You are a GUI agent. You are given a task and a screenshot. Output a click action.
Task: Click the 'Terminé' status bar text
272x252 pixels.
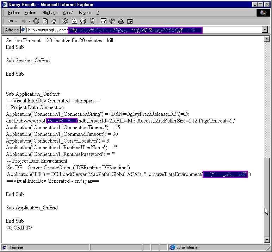coord(16,247)
